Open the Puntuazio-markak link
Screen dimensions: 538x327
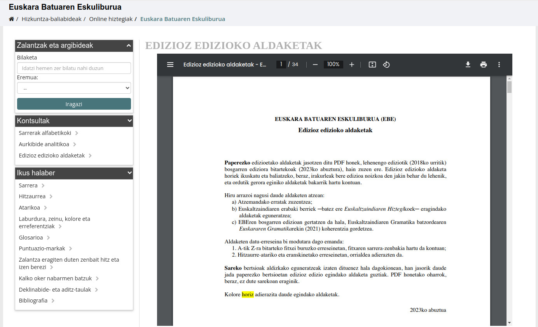coord(42,248)
